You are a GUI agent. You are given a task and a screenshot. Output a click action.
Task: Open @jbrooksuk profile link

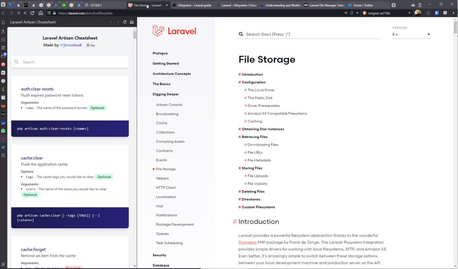[x=71, y=45]
